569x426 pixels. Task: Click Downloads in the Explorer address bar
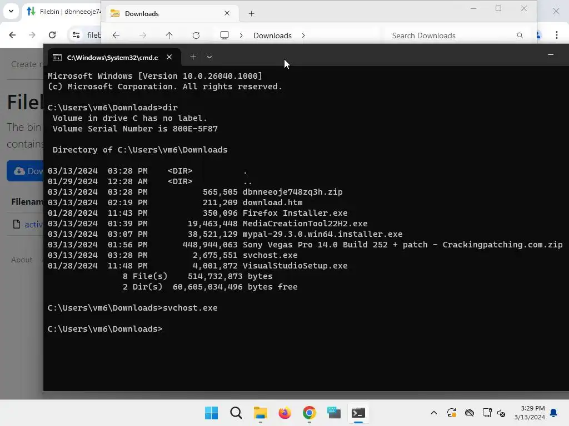coord(272,35)
